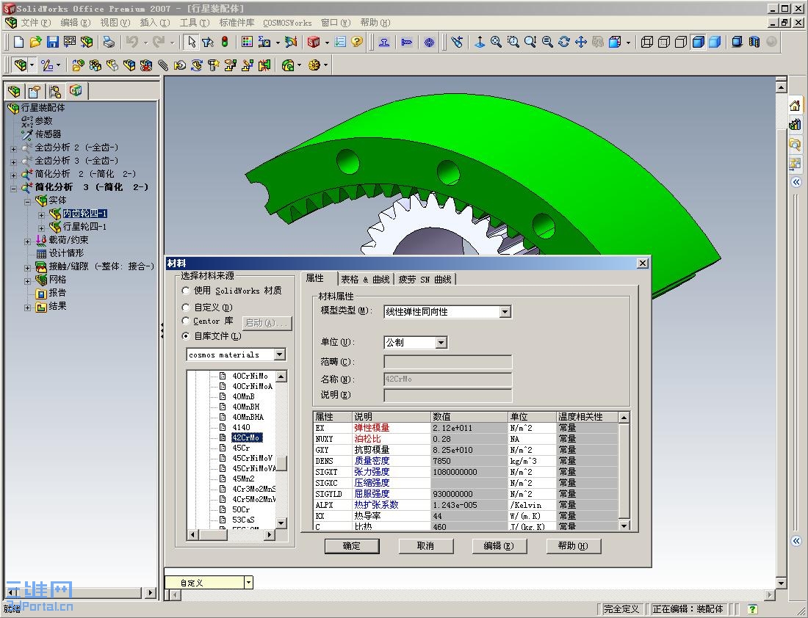Open 插入 menu

point(154,23)
